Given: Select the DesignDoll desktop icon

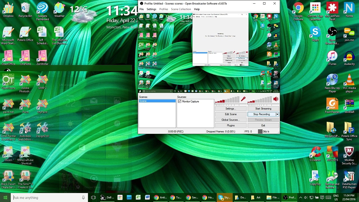Looking at the screenshot, I should coord(42,130).
